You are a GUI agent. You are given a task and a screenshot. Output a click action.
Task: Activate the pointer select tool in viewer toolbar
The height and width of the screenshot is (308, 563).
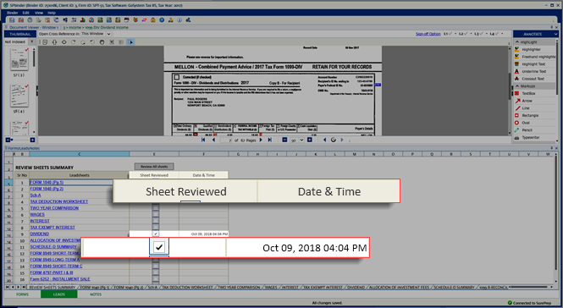[x=130, y=42]
